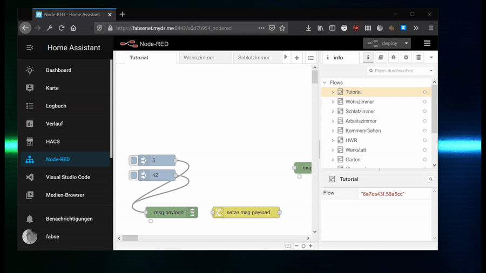Expand the Garten flow in tree
486x273 pixels.
click(333, 160)
